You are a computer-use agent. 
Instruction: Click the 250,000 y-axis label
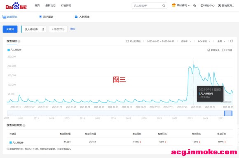[12, 57]
